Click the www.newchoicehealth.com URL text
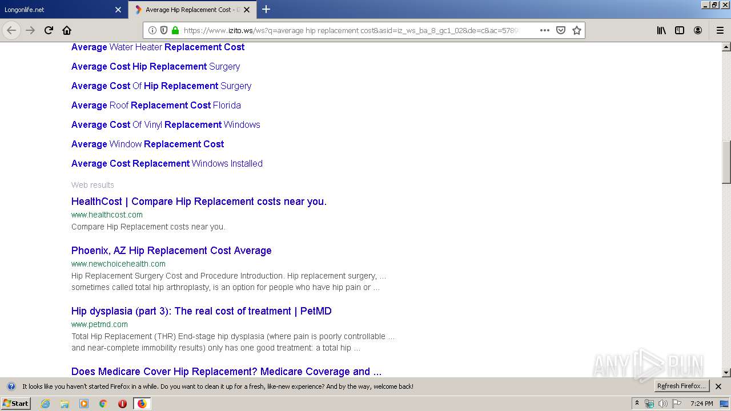This screenshot has height=411, width=731. [118, 264]
